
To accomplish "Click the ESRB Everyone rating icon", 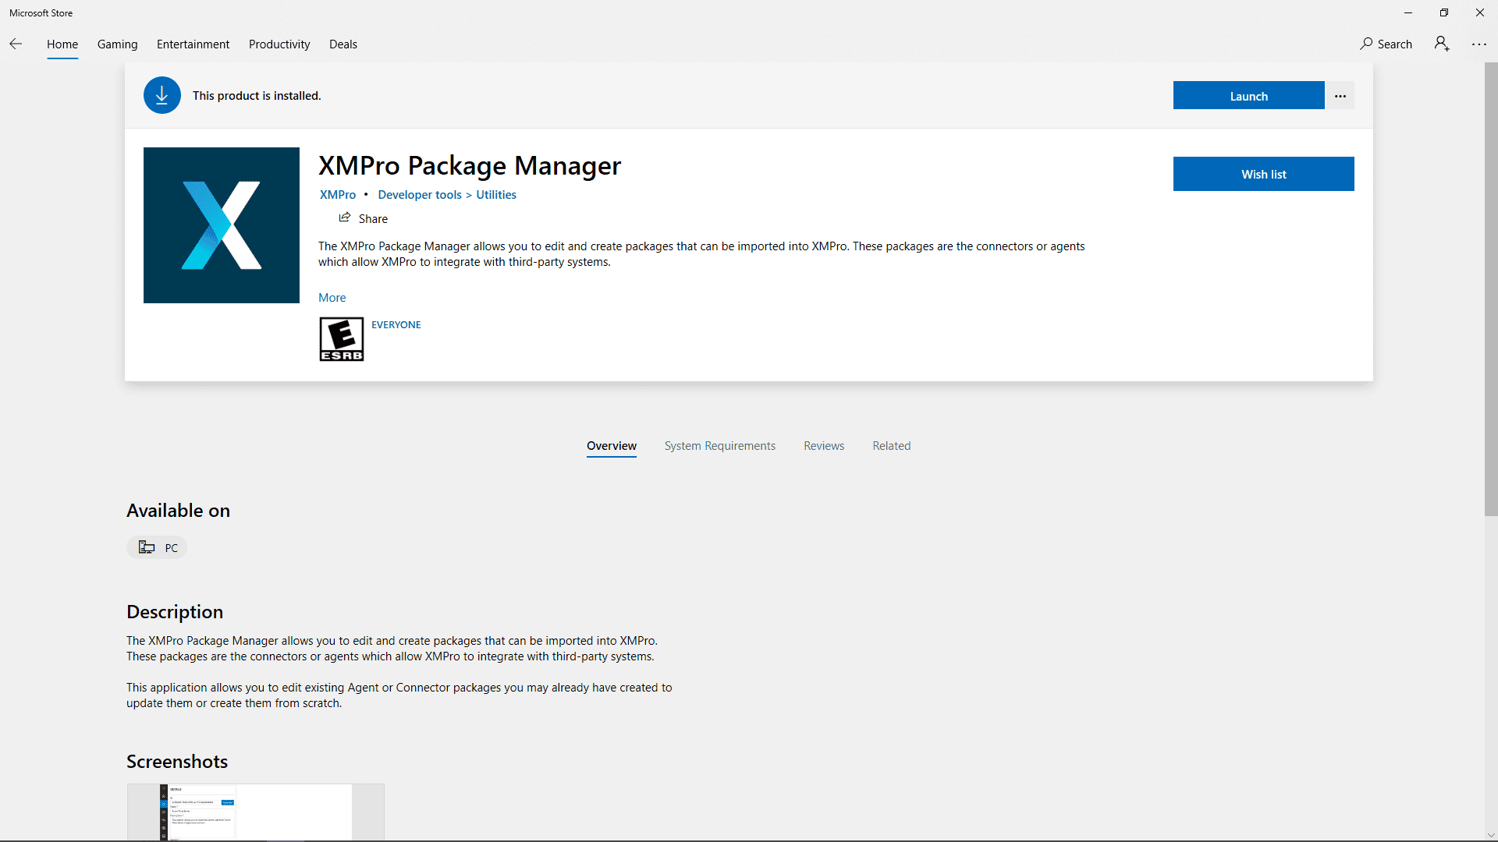I will pos(342,339).
